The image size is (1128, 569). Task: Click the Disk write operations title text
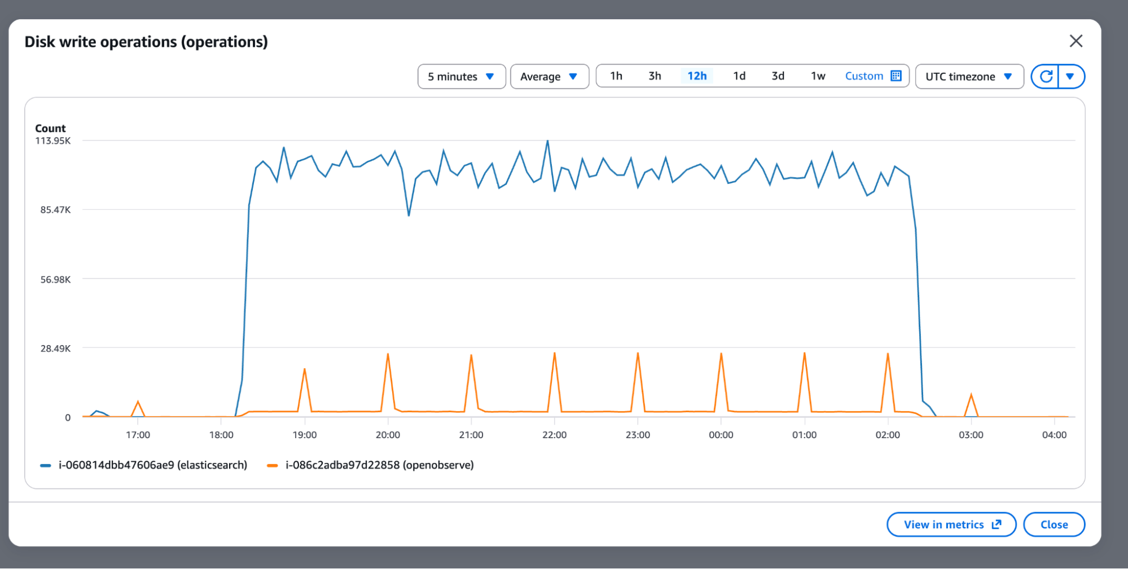point(146,42)
